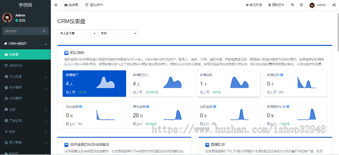Screen dimensions: 339x155
Task: Open the 本人及下属 dropdown
Action: 77,33
